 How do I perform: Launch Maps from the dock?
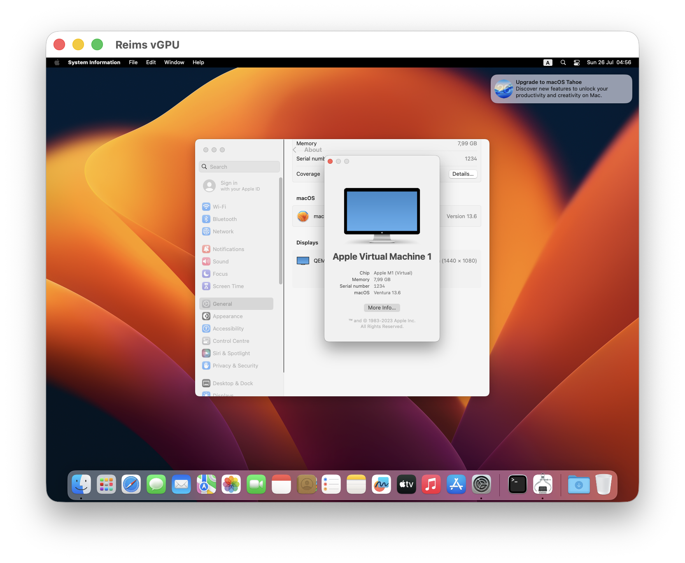(x=206, y=484)
